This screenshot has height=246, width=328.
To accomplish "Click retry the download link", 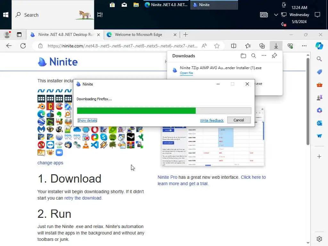I will click(83, 198).
